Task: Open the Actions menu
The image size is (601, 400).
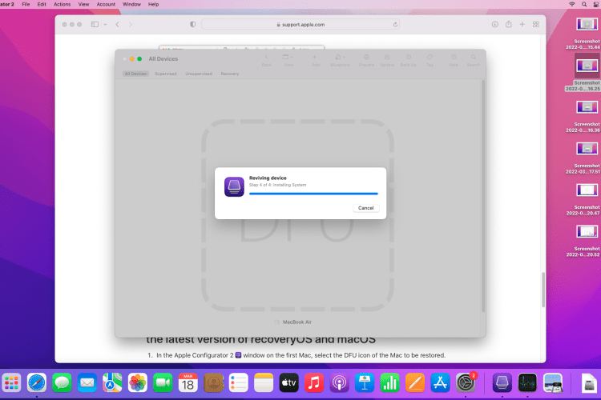Action: (x=62, y=4)
